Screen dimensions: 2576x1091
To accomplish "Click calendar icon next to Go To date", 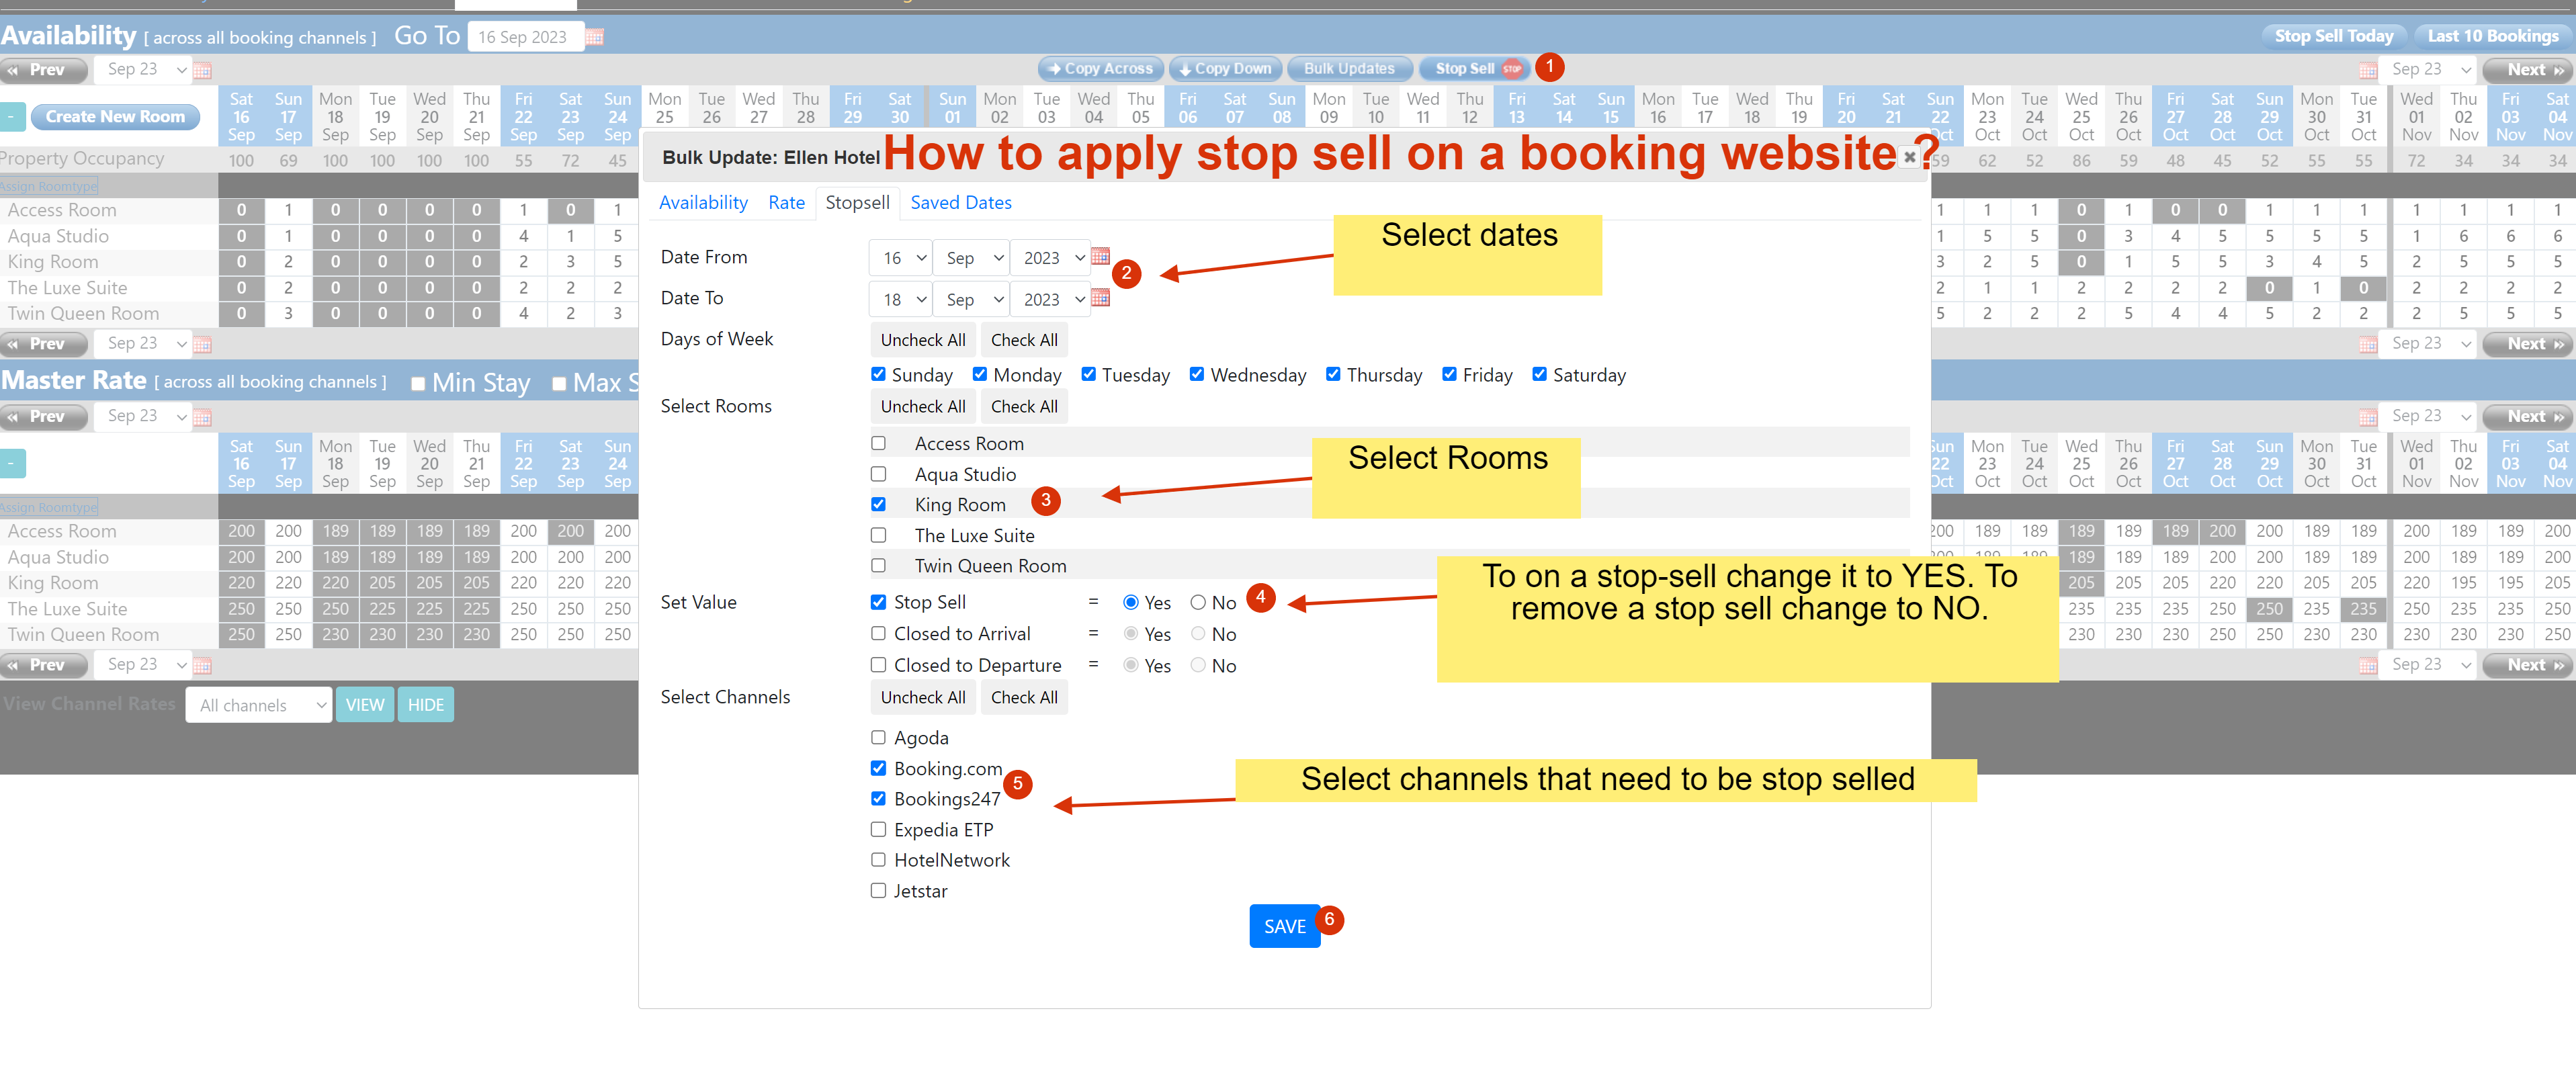I will (x=594, y=37).
